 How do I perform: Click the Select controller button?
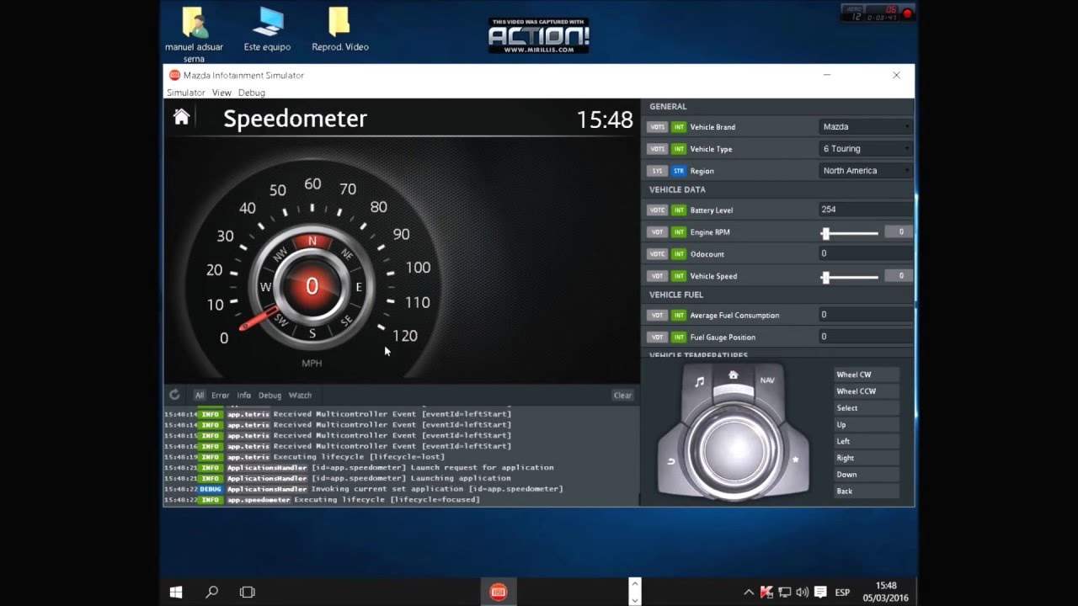coord(867,408)
